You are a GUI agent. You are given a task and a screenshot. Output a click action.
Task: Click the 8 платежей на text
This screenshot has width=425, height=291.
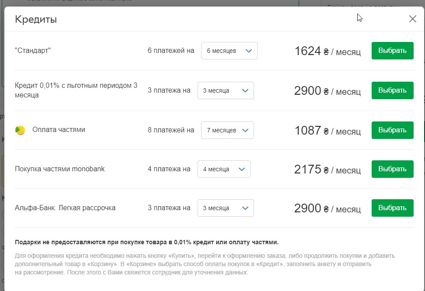171,130
